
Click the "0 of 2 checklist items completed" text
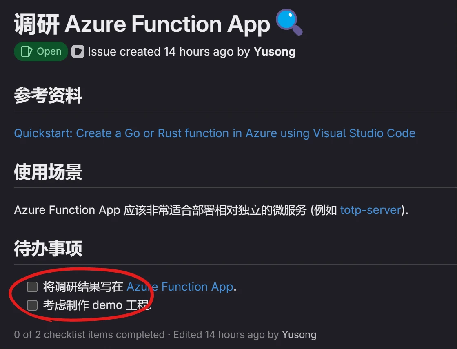89,335
